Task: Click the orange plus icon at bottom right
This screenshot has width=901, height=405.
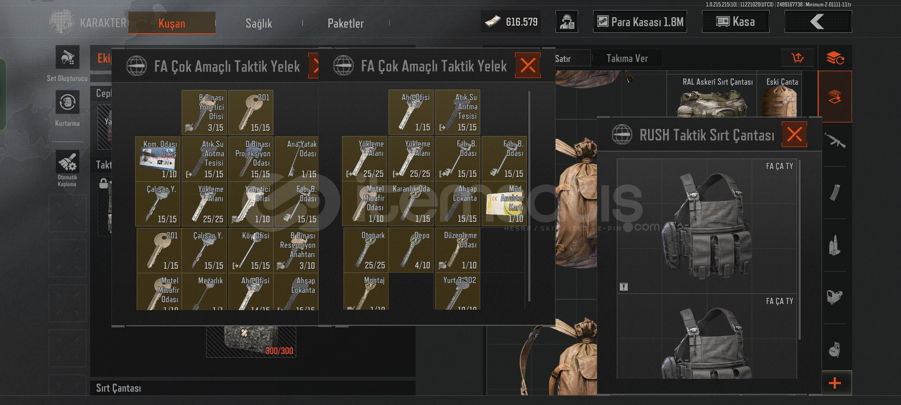Action: point(835,383)
